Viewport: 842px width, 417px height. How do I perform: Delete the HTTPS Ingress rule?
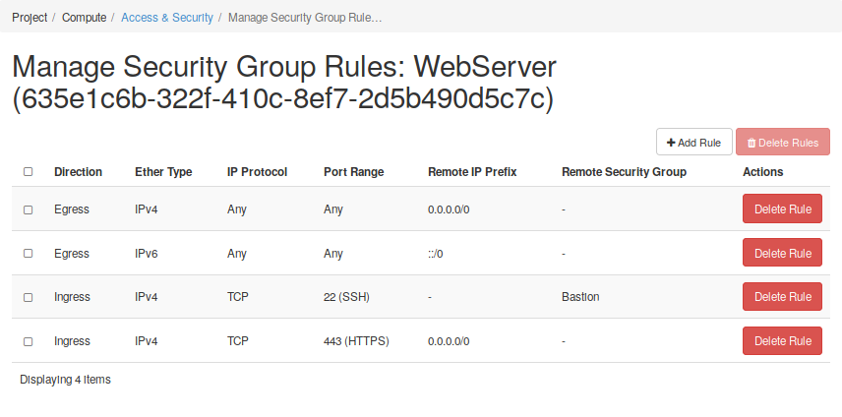click(782, 341)
